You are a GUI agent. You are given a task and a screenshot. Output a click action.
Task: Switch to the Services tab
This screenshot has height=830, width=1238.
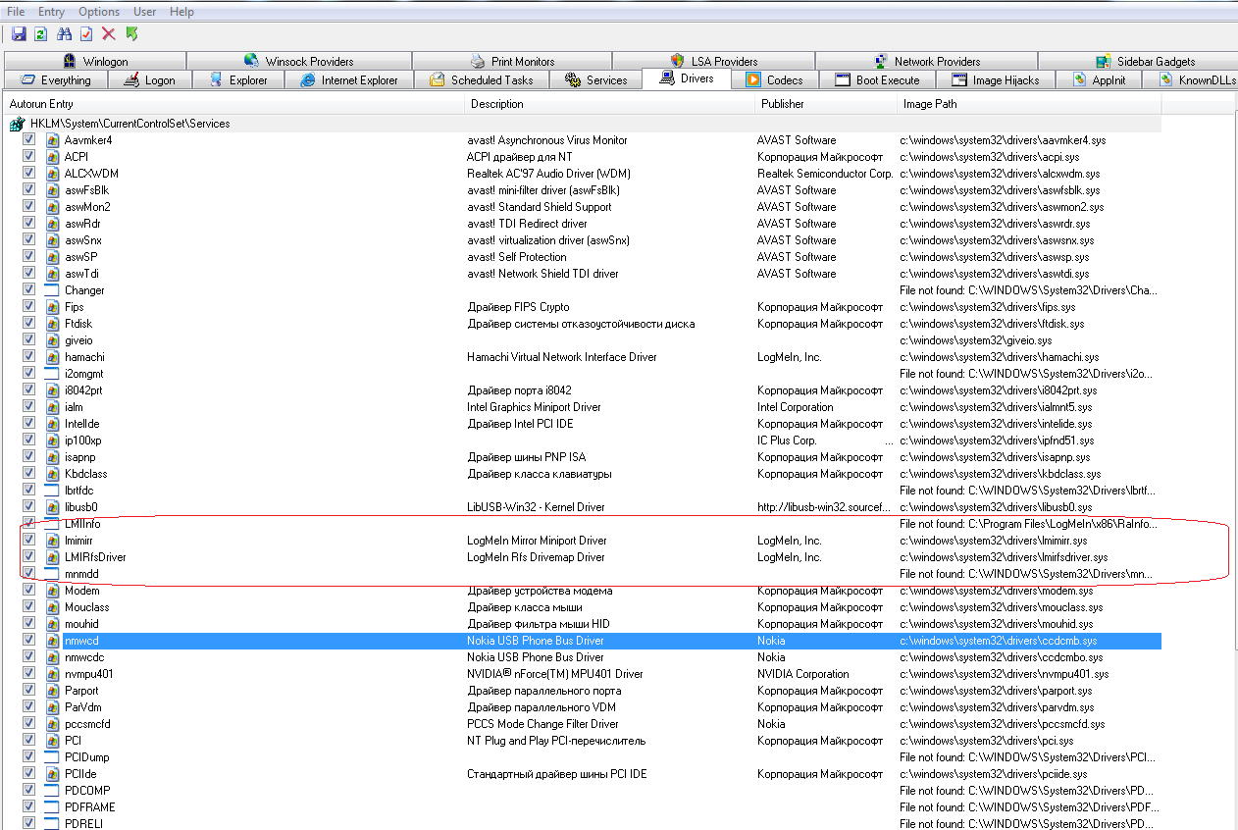click(596, 80)
